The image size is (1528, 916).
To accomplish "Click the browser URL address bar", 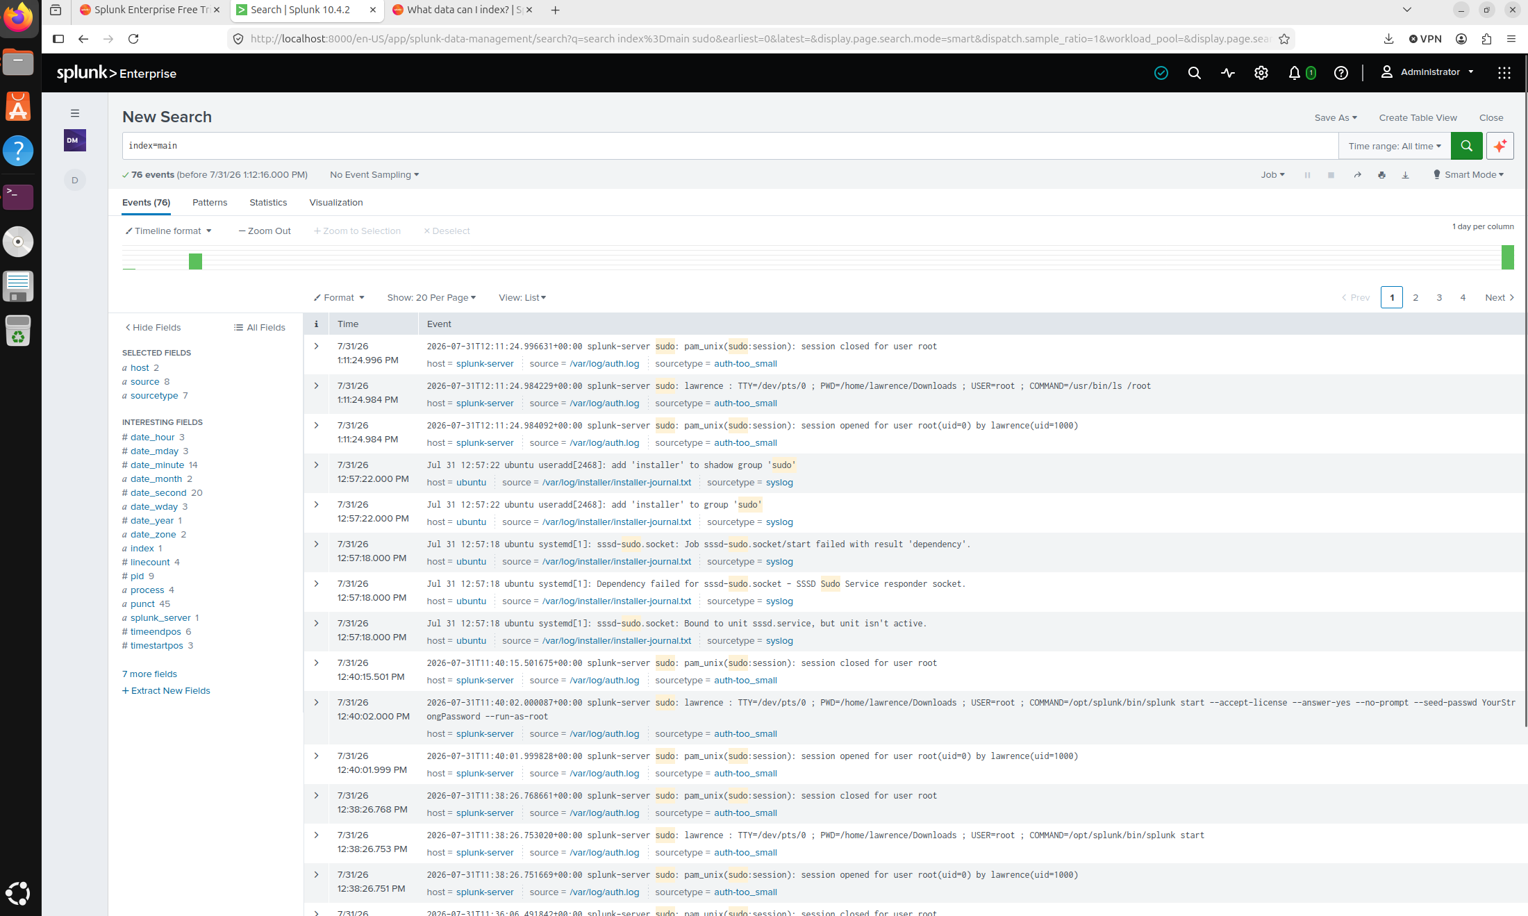I will click(x=760, y=39).
